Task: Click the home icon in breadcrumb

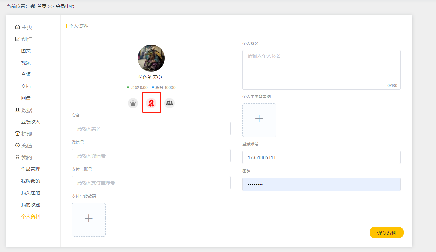Action: pyautogui.click(x=33, y=6)
